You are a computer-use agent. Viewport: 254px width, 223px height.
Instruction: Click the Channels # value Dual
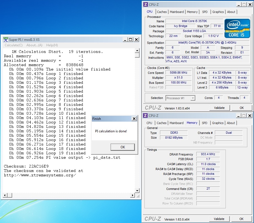pyautogui.click(x=229, y=133)
